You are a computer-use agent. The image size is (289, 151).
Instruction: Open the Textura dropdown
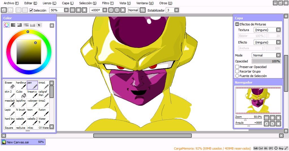(267, 30)
